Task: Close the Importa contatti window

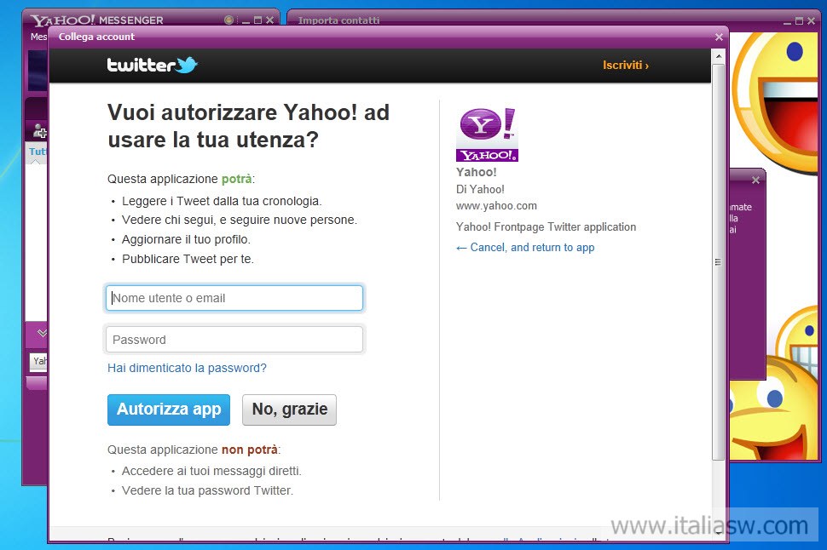Action: (x=811, y=20)
